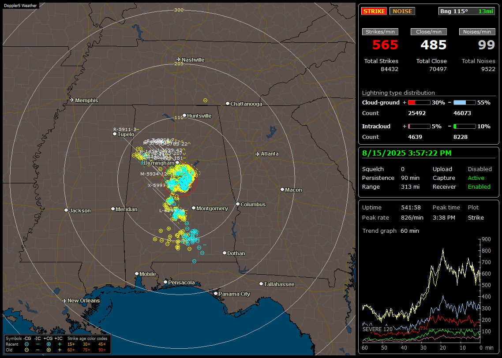Click the Range 313 mi value
This screenshot has width=502, height=358.
coord(410,187)
